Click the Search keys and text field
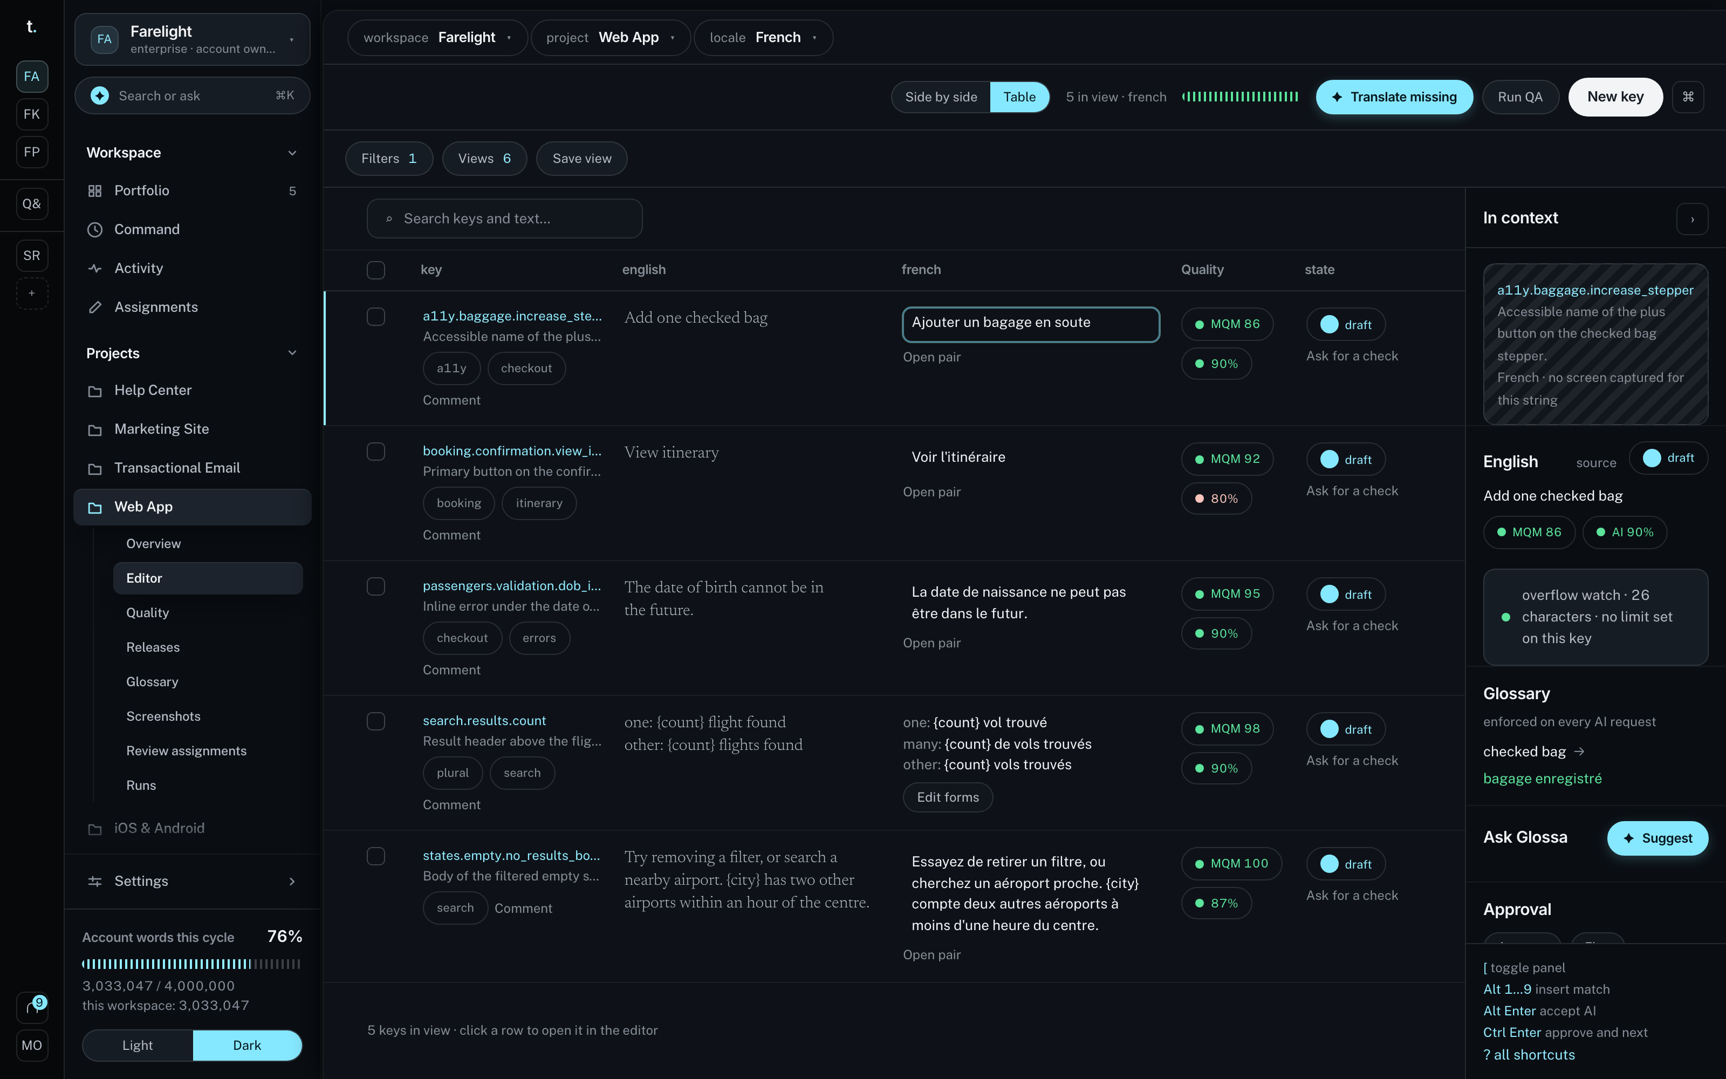 [504, 219]
